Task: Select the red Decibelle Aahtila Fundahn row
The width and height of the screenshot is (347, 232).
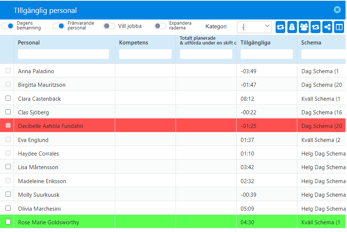Action: pos(173,125)
